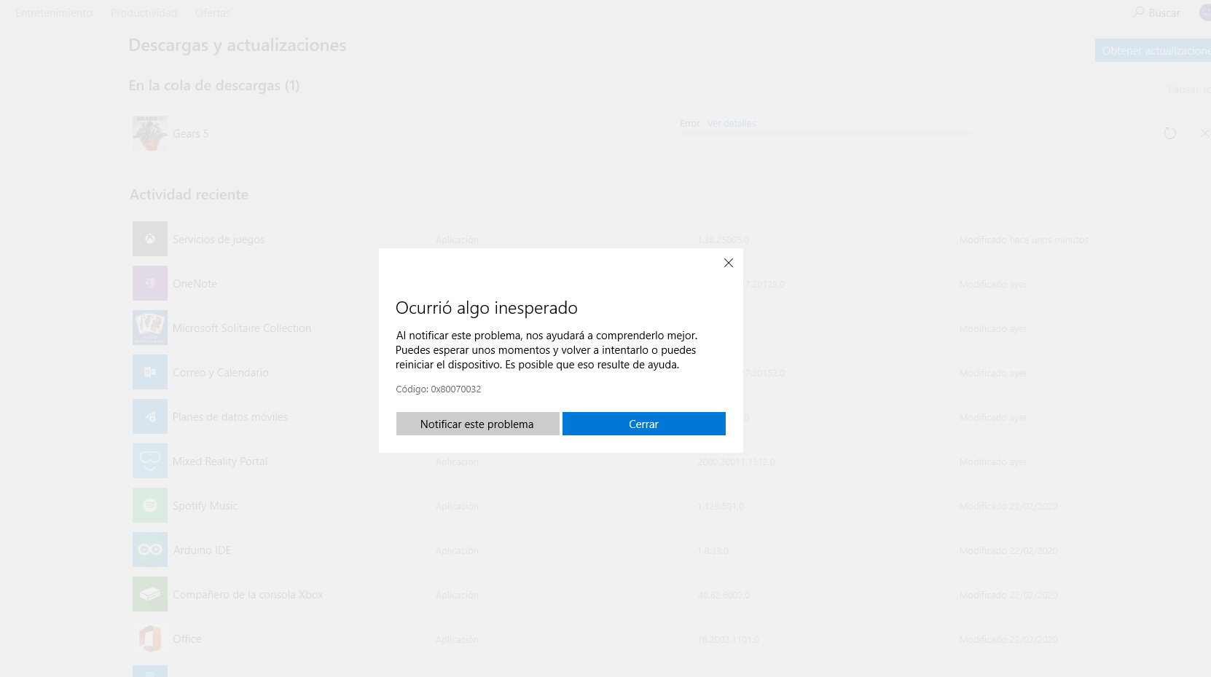Open the Entretenimiento tab
The width and height of the screenshot is (1211, 677).
click(x=54, y=13)
